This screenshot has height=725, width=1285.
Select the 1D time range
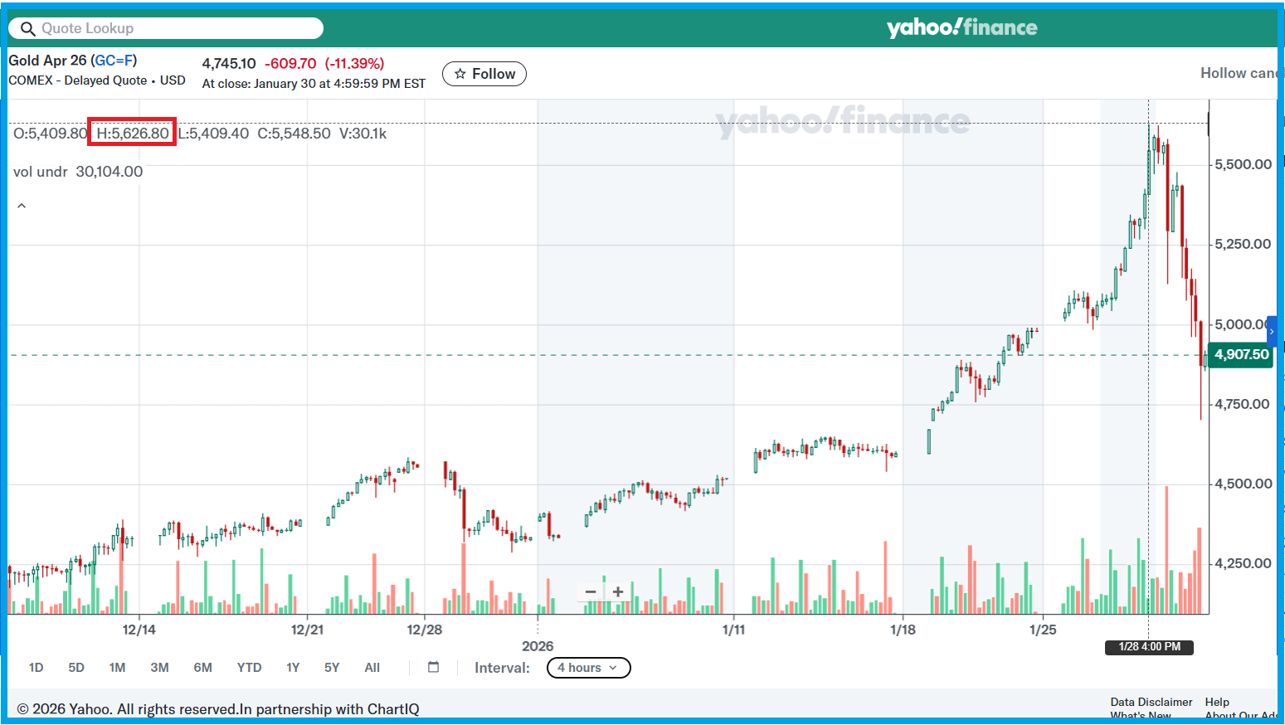pyautogui.click(x=36, y=668)
